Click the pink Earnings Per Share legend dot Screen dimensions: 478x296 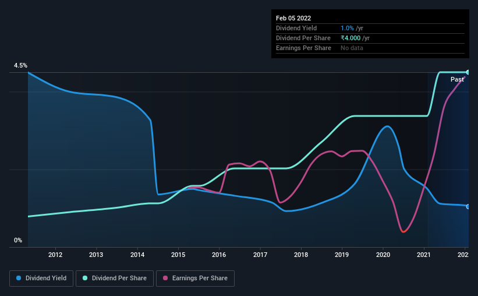[165, 278]
